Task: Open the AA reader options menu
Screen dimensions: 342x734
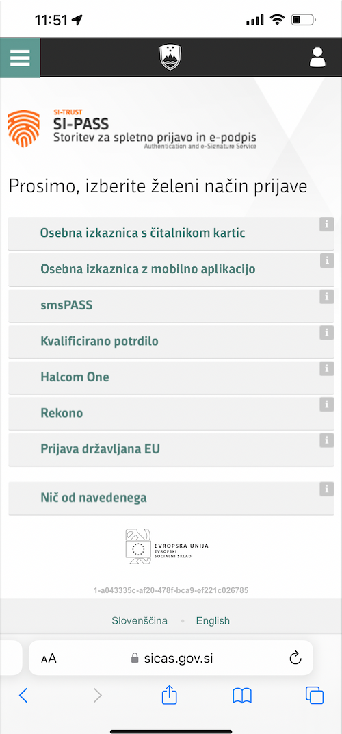Action: [49, 659]
